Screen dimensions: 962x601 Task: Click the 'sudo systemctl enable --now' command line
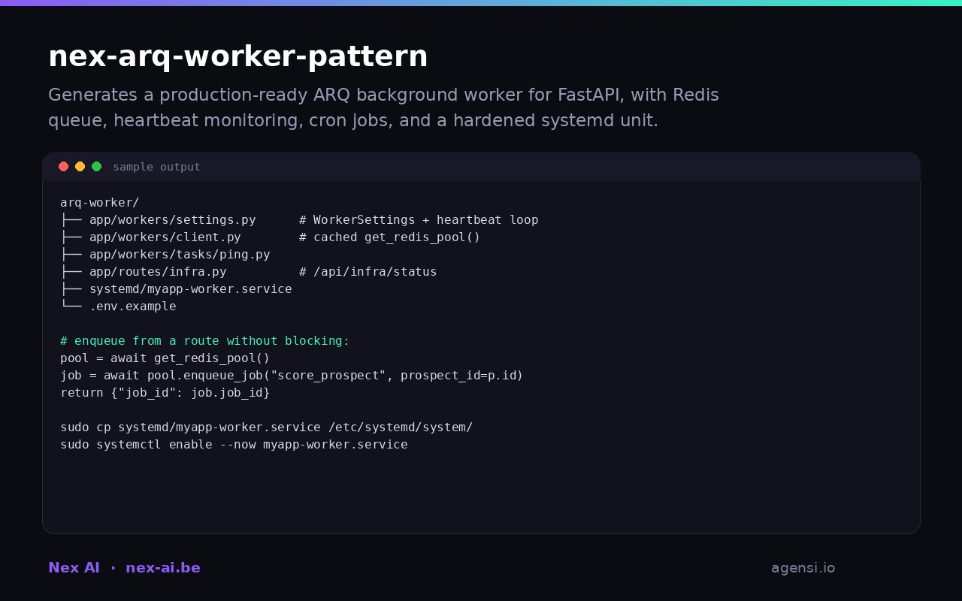pos(234,445)
